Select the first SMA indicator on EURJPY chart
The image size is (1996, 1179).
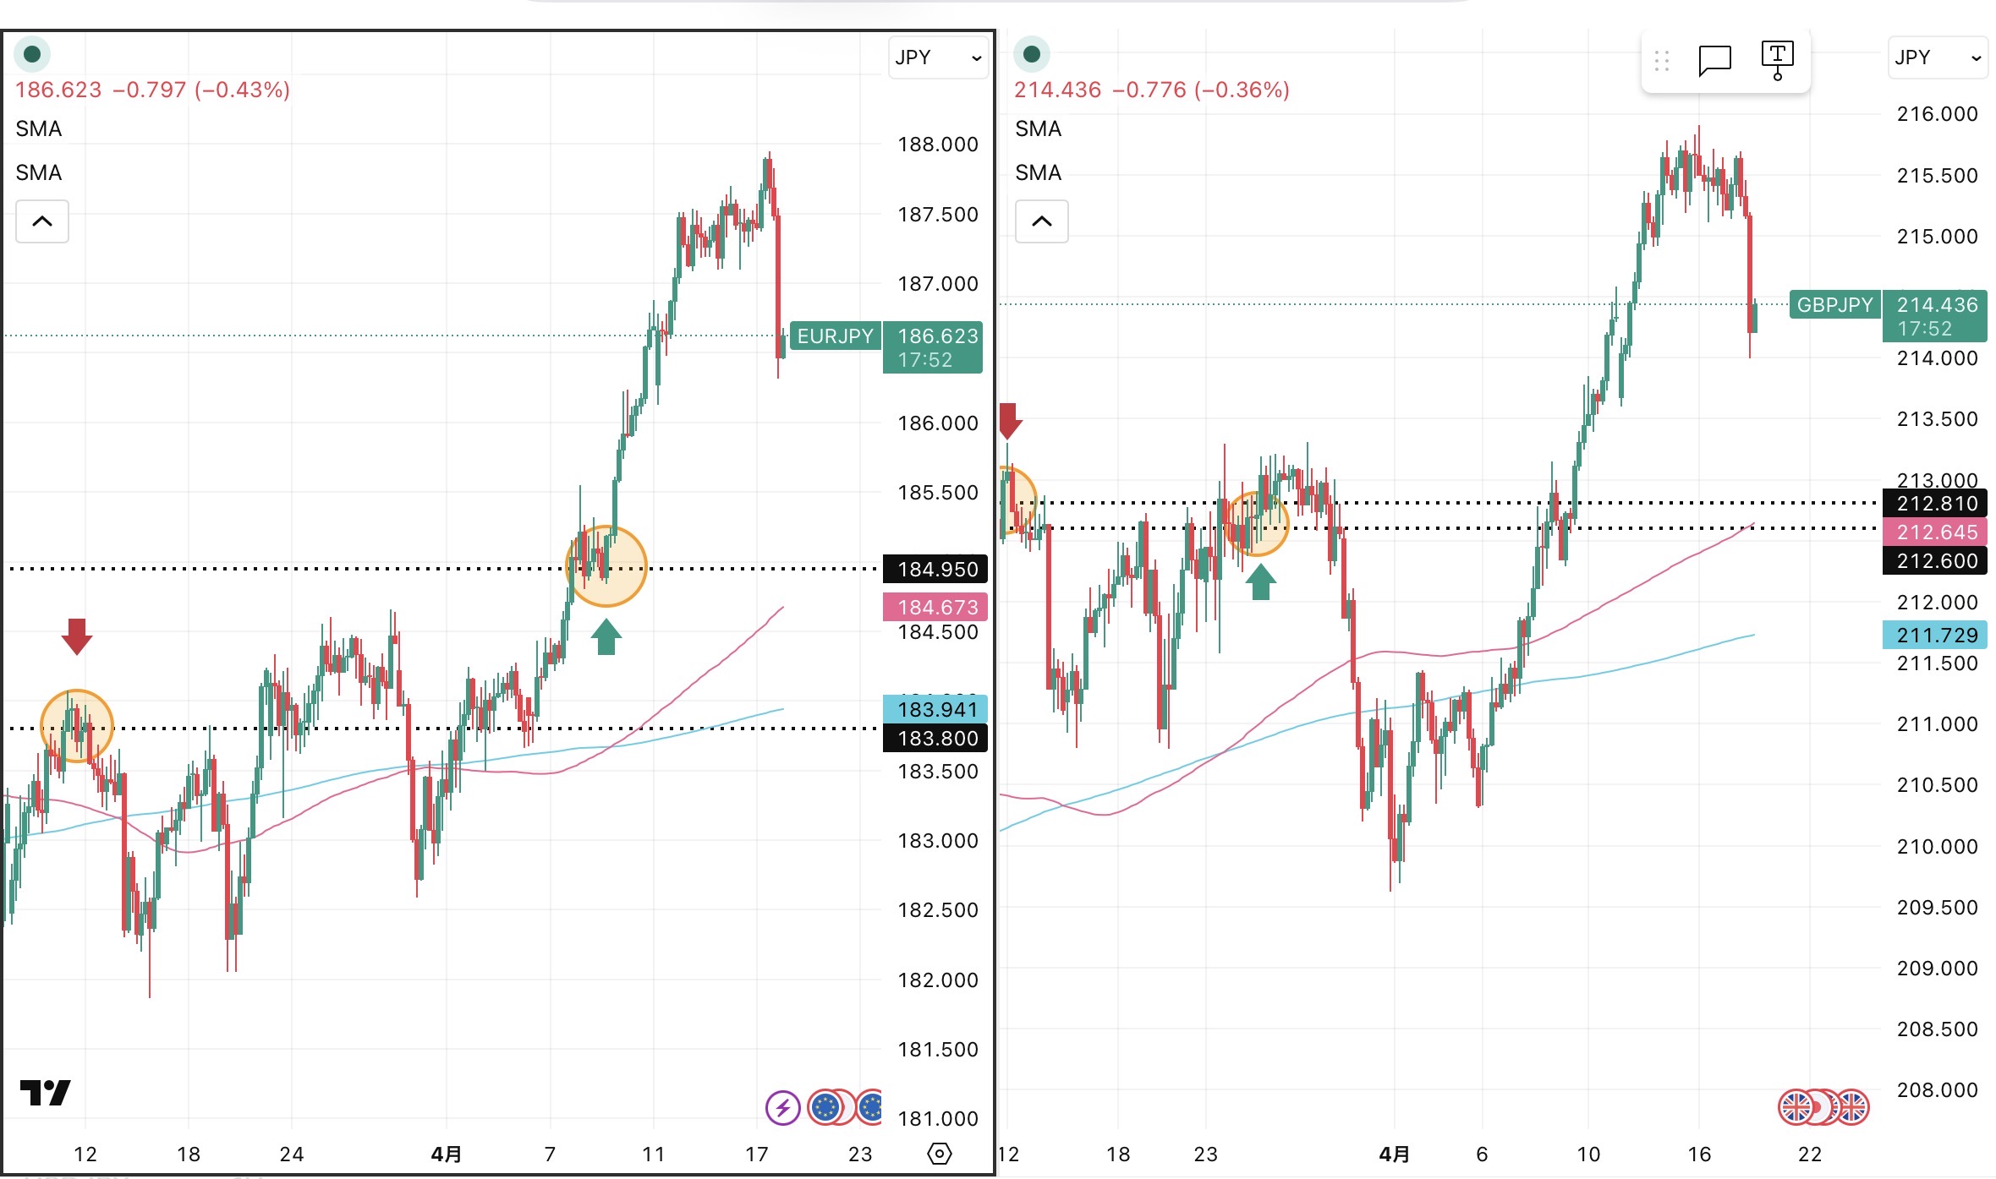(39, 128)
